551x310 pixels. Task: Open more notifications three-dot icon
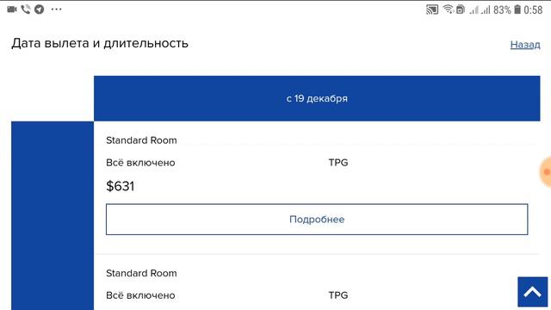56,9
